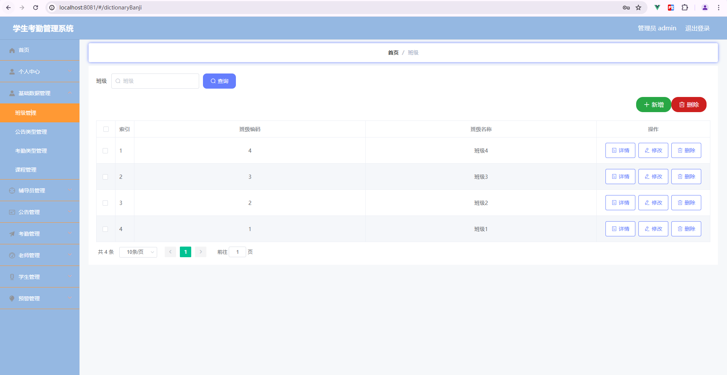Click the 个人中心 person icon
Image resolution: width=727 pixels, height=375 pixels.
12,72
